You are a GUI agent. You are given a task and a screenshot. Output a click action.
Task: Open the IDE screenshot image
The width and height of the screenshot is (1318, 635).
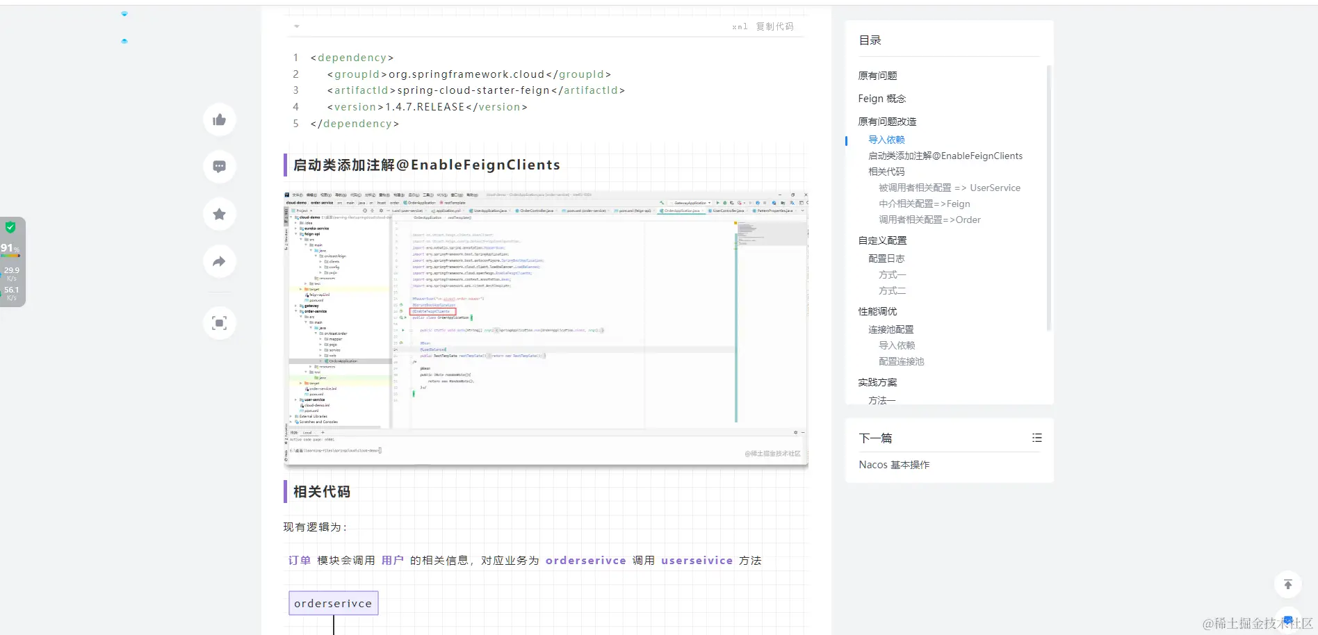click(546, 328)
